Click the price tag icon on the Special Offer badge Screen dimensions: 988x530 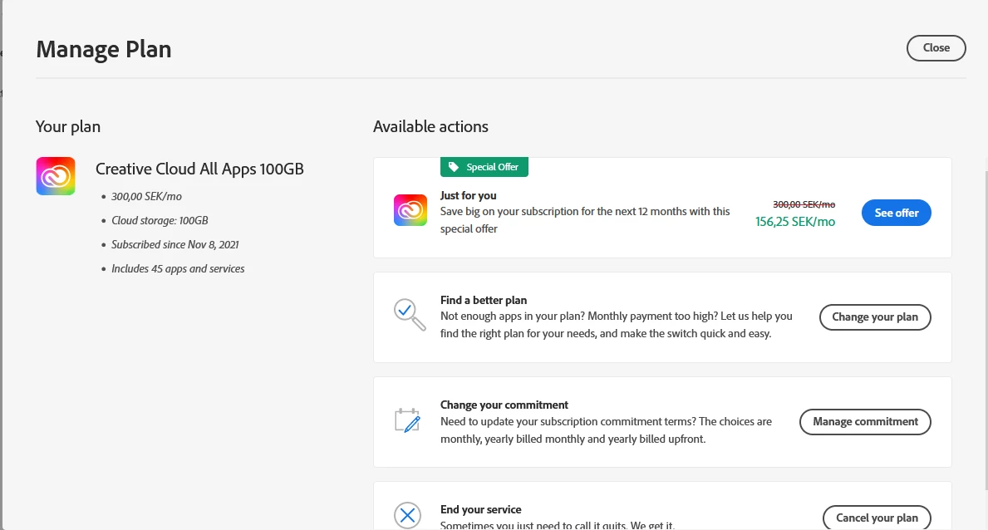point(453,167)
